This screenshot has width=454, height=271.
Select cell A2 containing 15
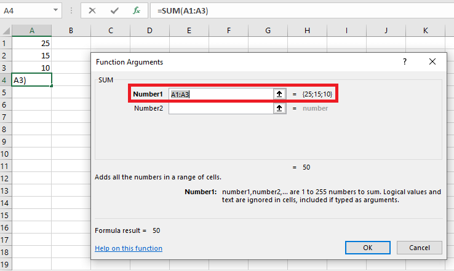(x=32, y=55)
